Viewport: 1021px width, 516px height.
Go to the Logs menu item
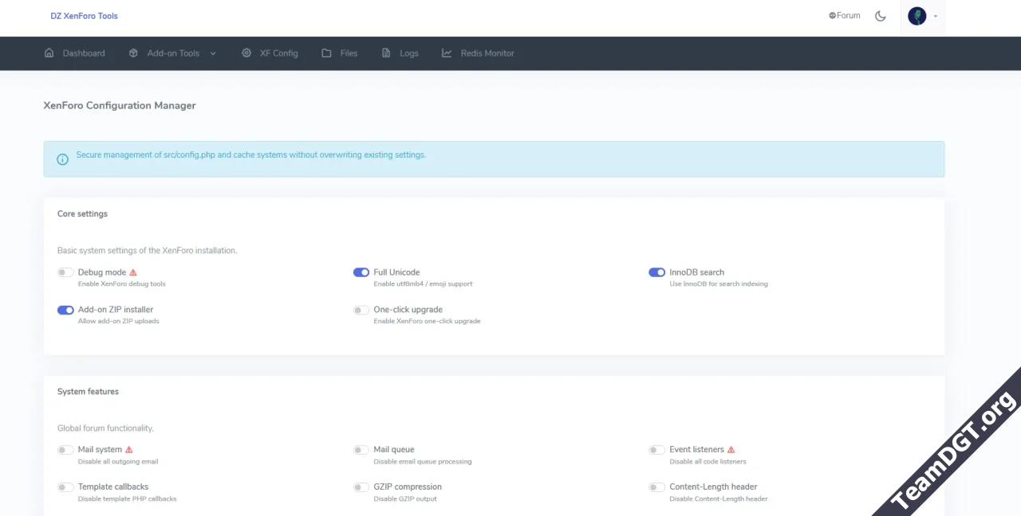pos(408,53)
